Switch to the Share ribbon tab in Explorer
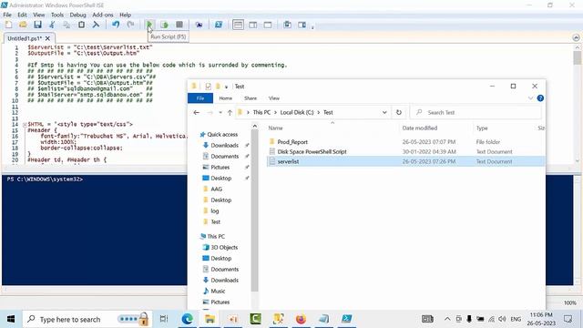Viewport: 583px width, 328px height. (x=251, y=98)
